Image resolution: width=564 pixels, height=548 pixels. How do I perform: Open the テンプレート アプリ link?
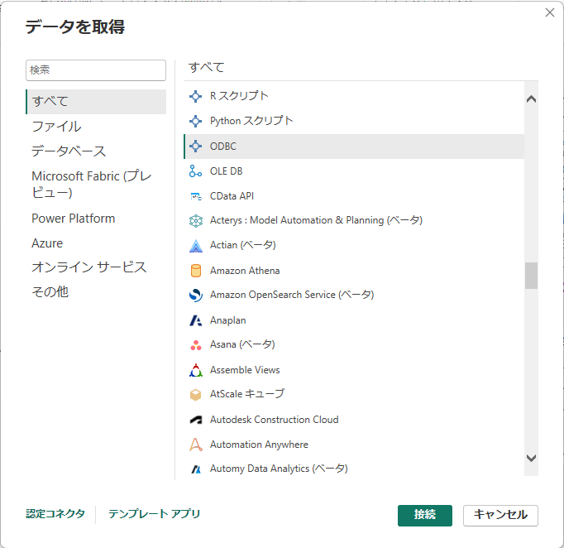click(x=155, y=513)
